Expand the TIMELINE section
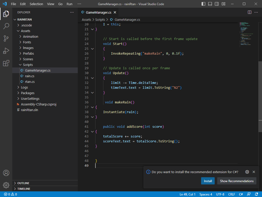262x197 pixels. [x=15, y=189]
